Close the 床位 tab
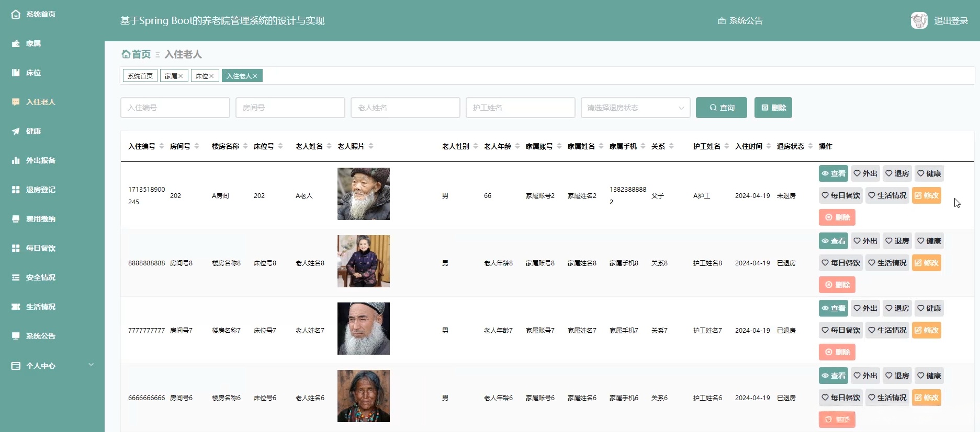The image size is (980, 432). 211,76
